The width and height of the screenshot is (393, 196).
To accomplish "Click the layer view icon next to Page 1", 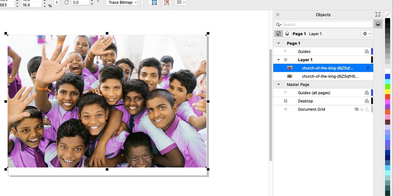I will 287,34.
